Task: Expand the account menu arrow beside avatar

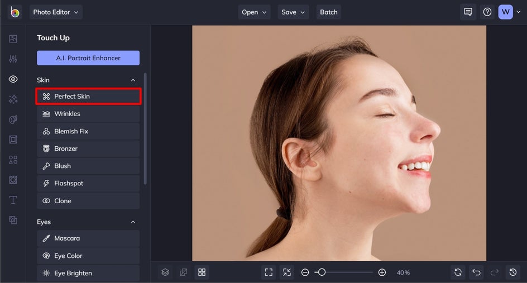Action: (x=519, y=12)
